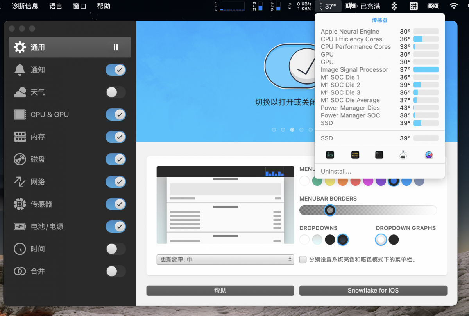Click the Image Signal Processor sensor row
The height and width of the screenshot is (316, 469).
coord(379,69)
